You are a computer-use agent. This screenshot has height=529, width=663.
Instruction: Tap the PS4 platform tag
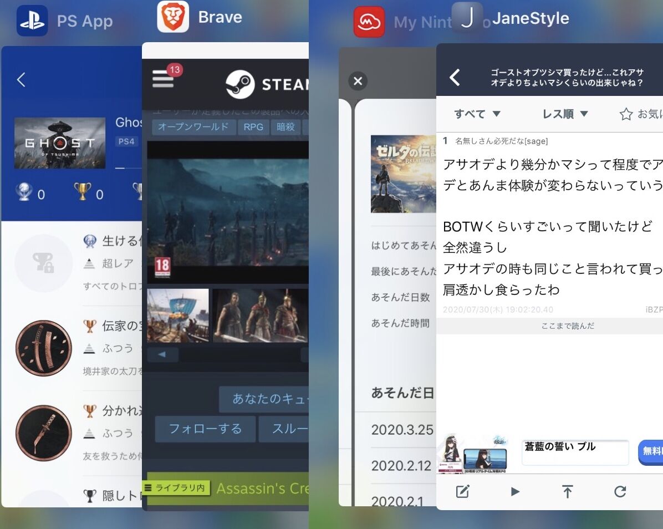click(126, 141)
